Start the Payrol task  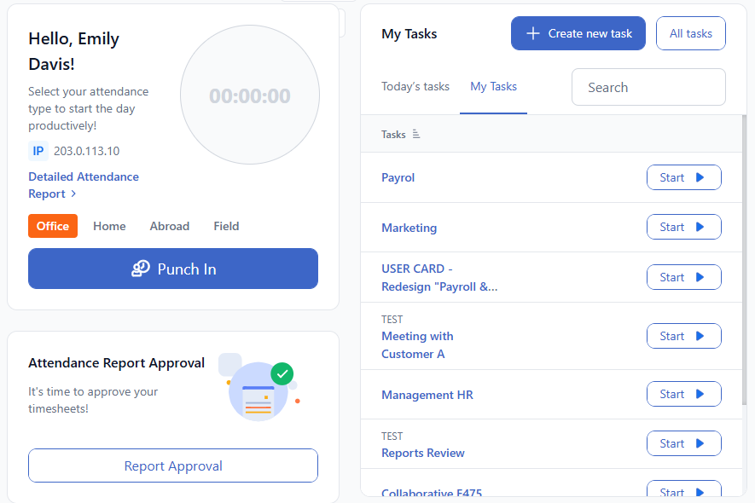683,177
